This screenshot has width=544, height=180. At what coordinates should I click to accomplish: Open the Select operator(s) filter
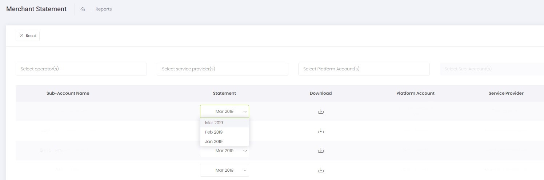(x=81, y=69)
